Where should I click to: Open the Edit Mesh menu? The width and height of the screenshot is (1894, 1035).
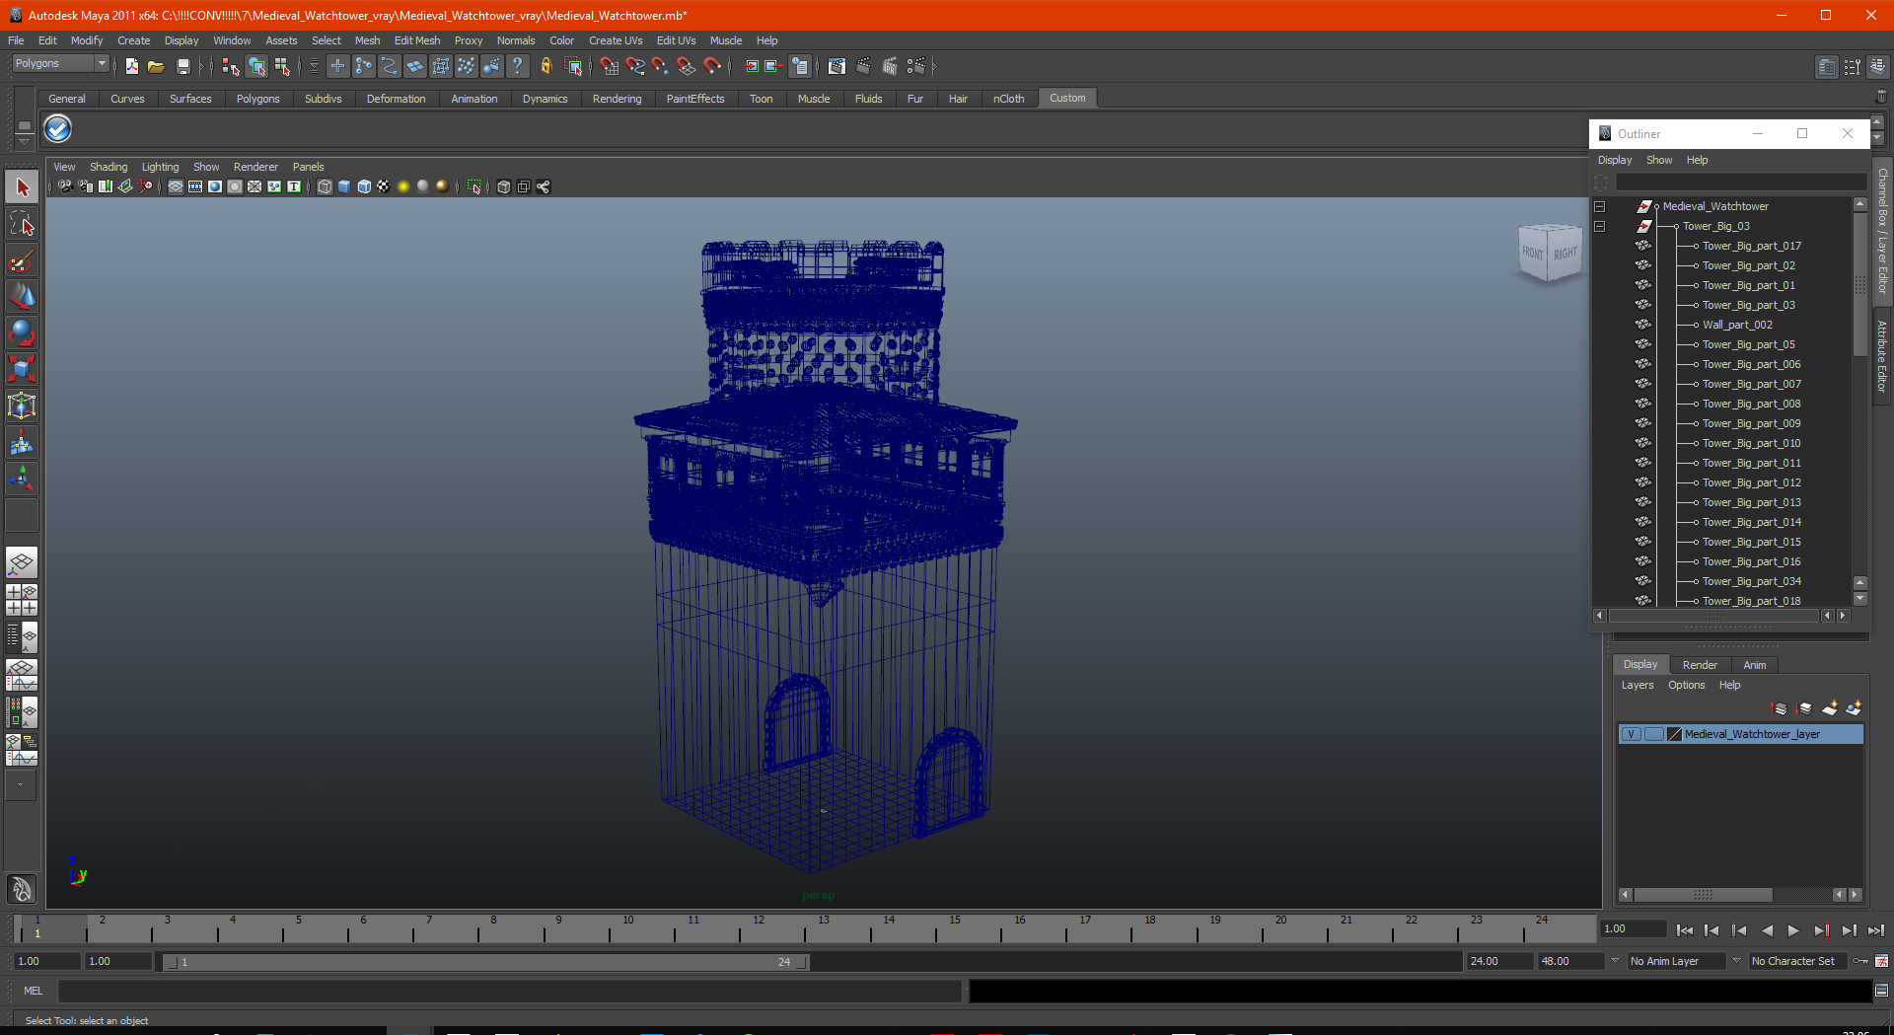click(417, 40)
